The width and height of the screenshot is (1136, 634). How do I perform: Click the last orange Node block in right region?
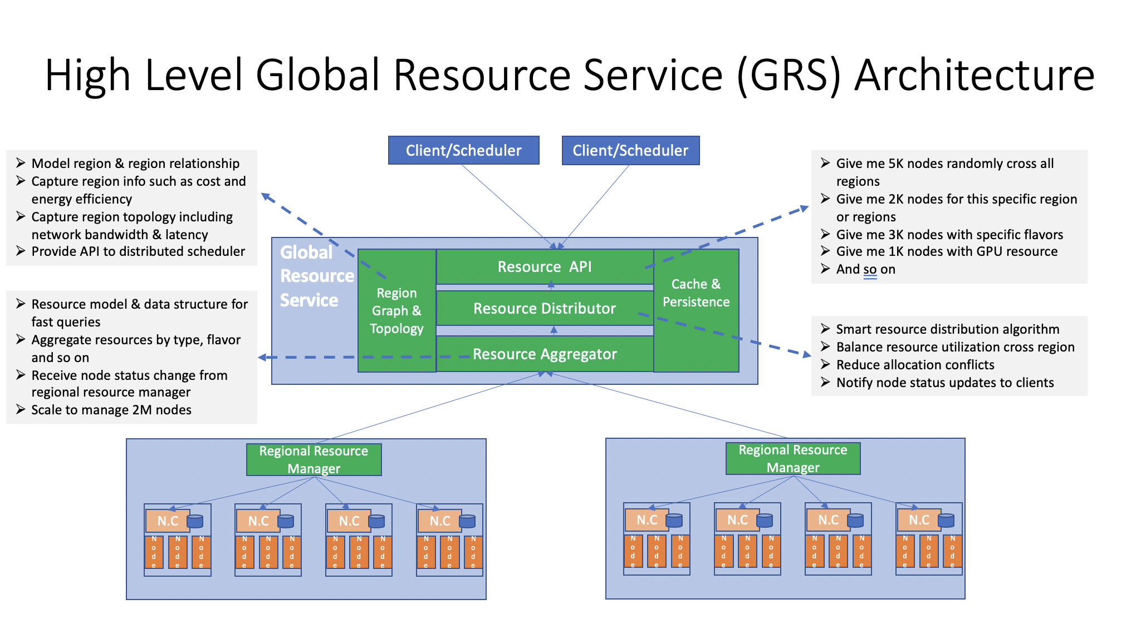952,551
